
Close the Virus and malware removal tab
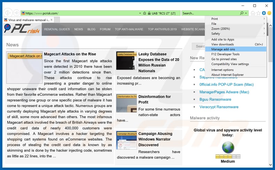click(x=52, y=20)
